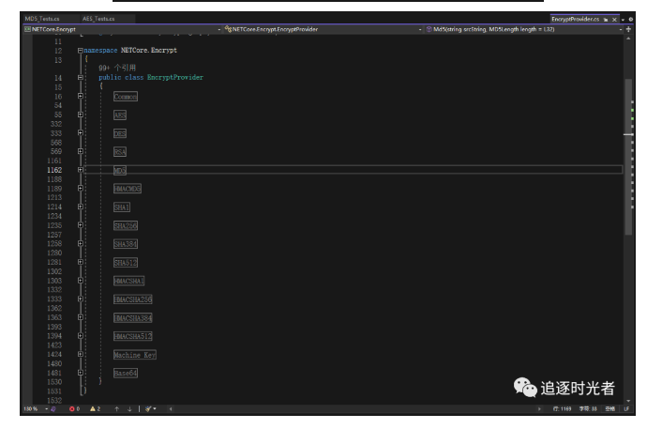
Task: Select the EncryptProvider.cs tab
Action: 575,19
